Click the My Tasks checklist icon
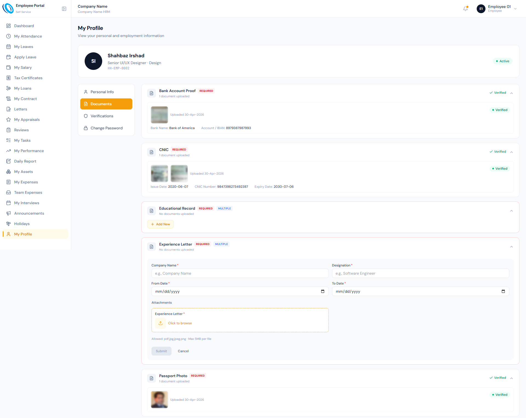526x418 pixels. pos(8,140)
